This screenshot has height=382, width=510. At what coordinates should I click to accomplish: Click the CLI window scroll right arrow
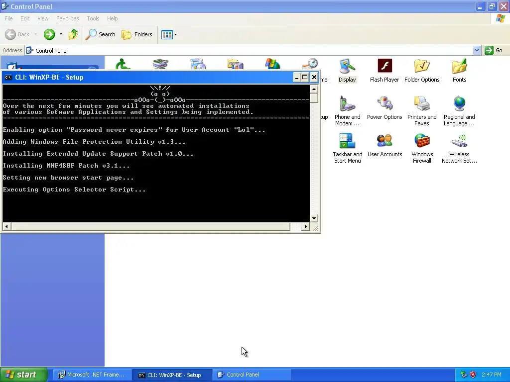(x=305, y=226)
